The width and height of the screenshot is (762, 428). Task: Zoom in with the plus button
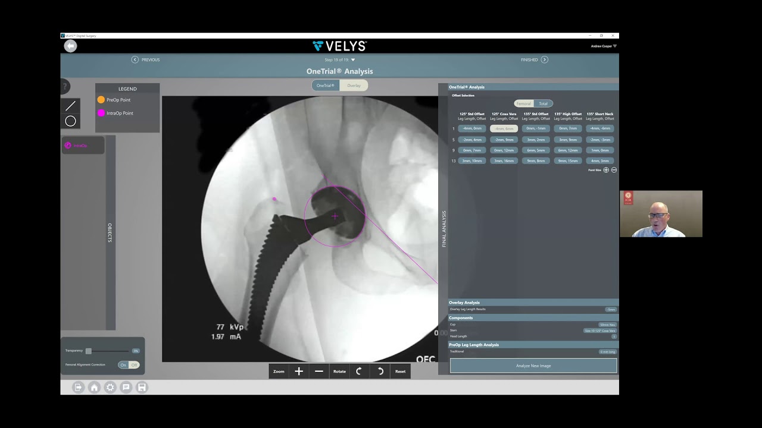299,371
